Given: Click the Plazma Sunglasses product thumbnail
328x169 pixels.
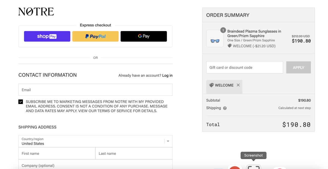Looking at the screenshot, I should (215, 38).
